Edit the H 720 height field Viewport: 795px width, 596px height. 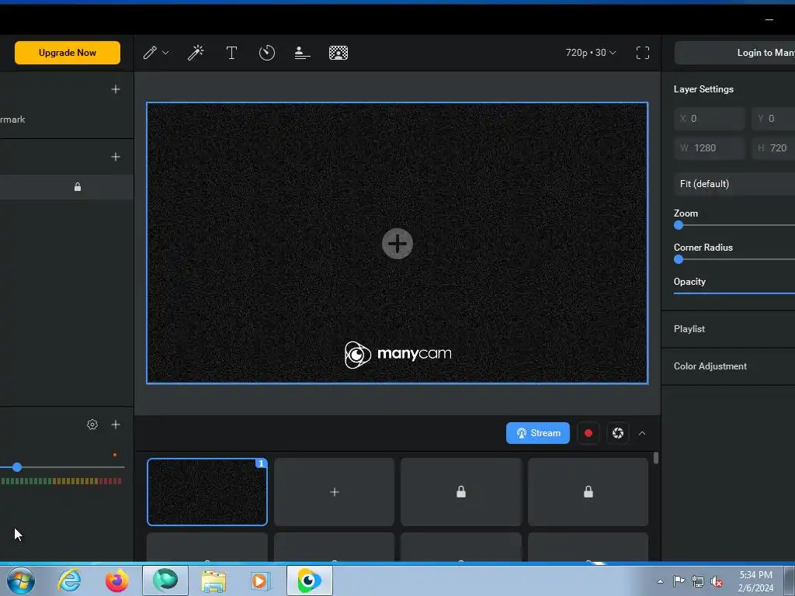pyautogui.click(x=774, y=148)
